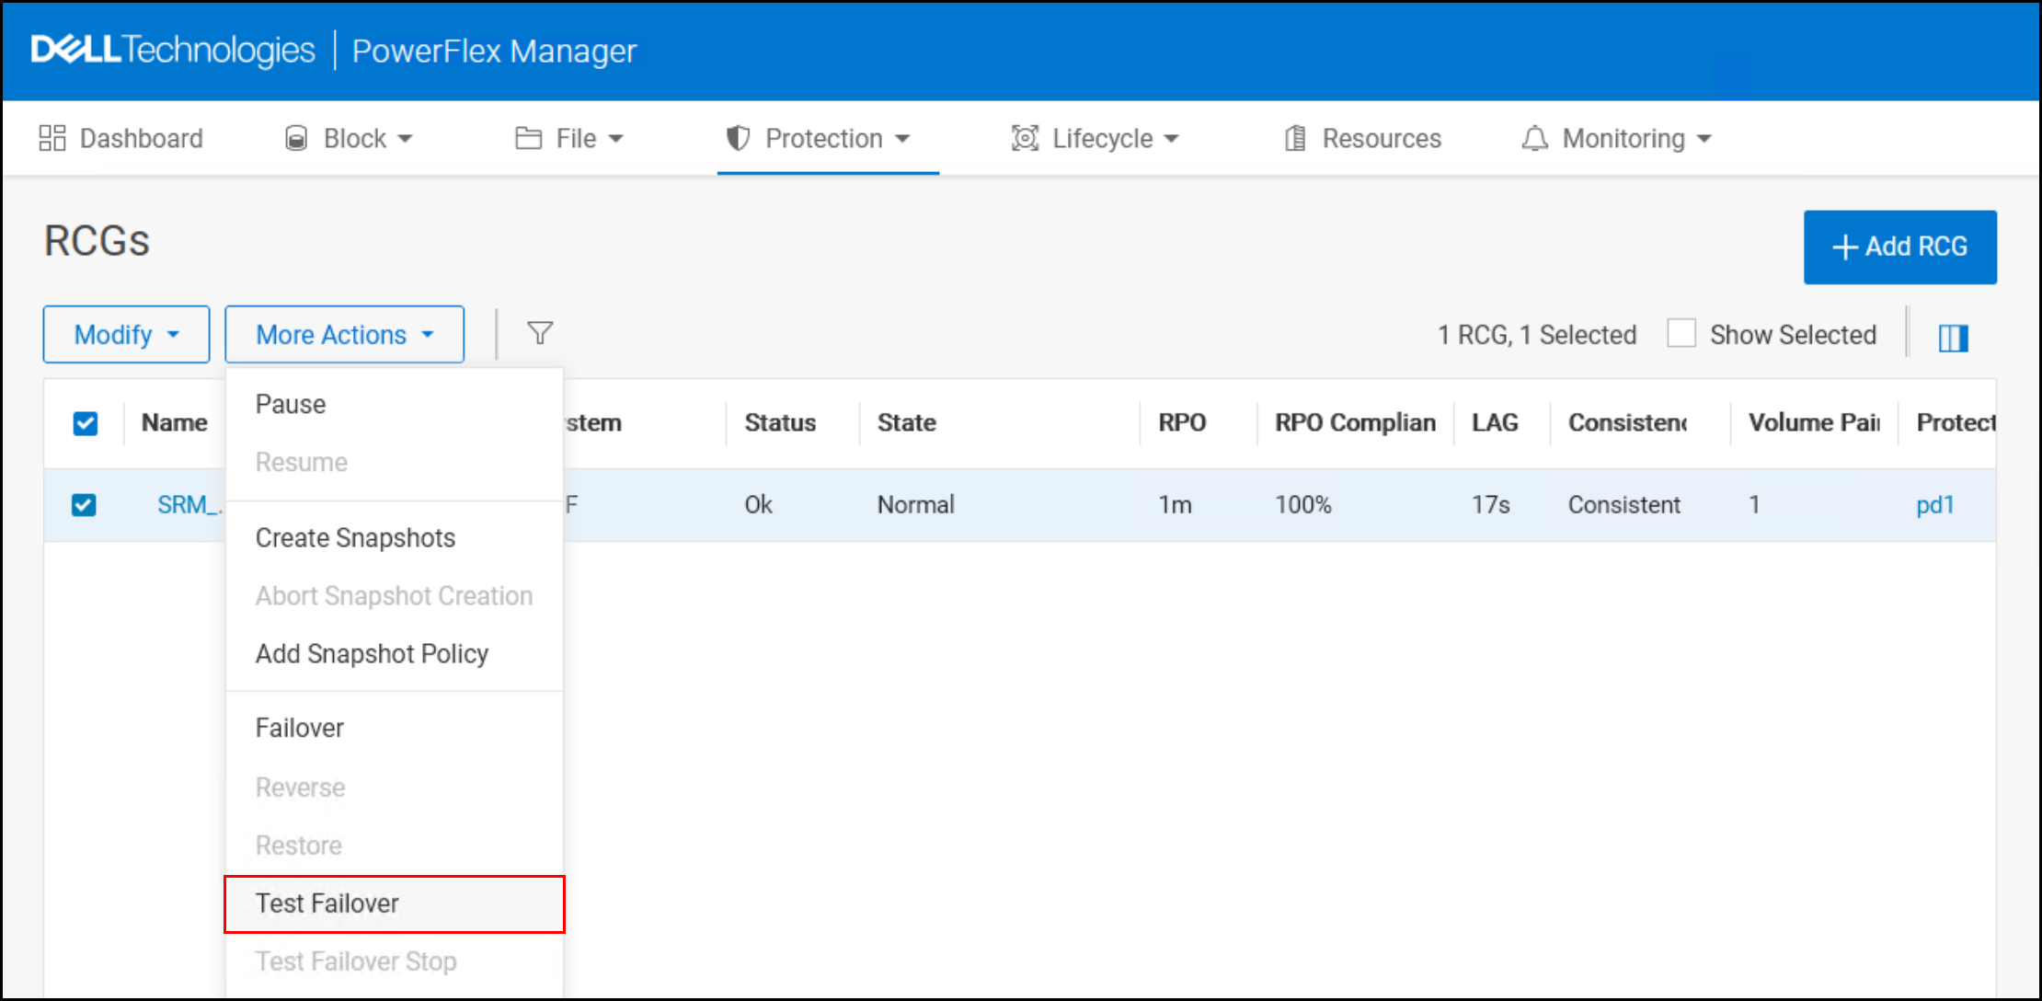Click the Protection shield icon

pos(738,138)
